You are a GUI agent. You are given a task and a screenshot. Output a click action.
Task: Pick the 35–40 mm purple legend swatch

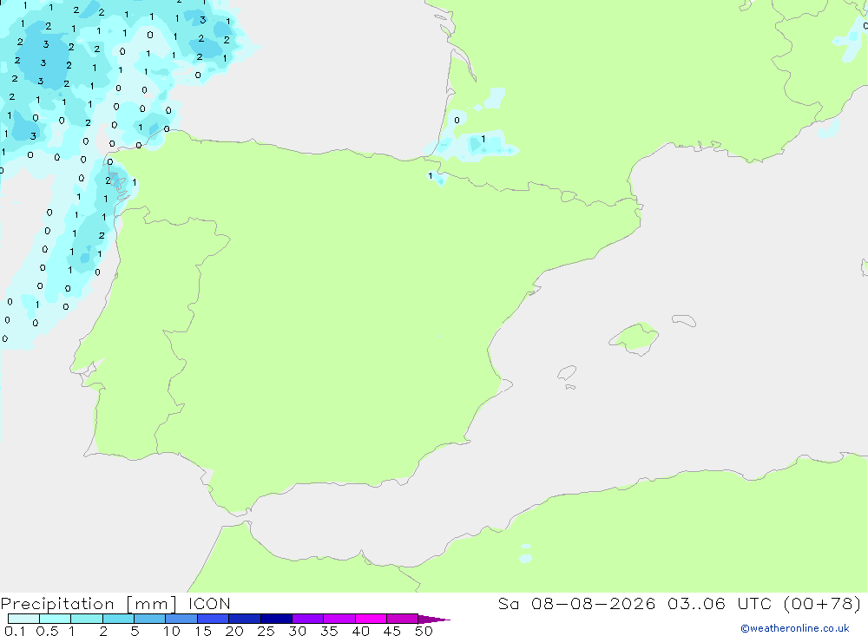pos(339,619)
